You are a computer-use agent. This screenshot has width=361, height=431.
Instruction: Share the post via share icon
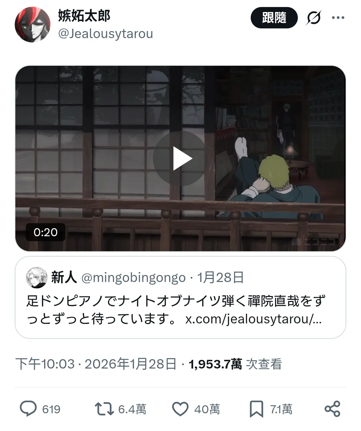[332, 409]
